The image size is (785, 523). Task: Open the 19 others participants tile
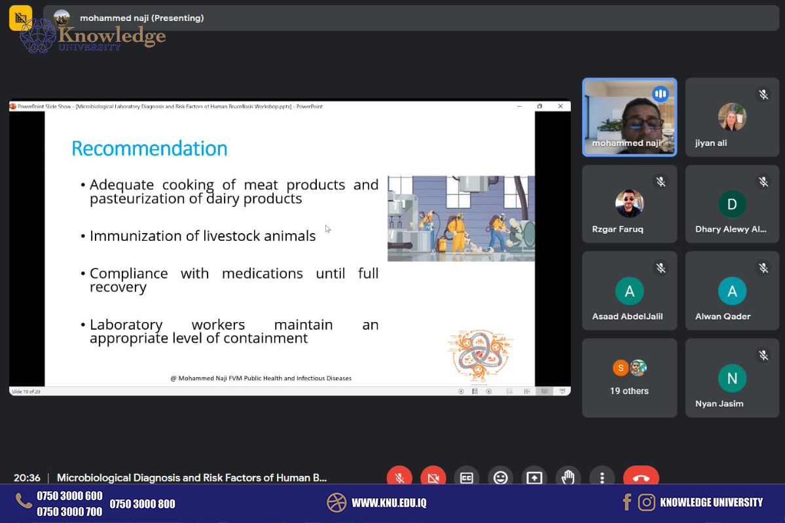point(629,378)
